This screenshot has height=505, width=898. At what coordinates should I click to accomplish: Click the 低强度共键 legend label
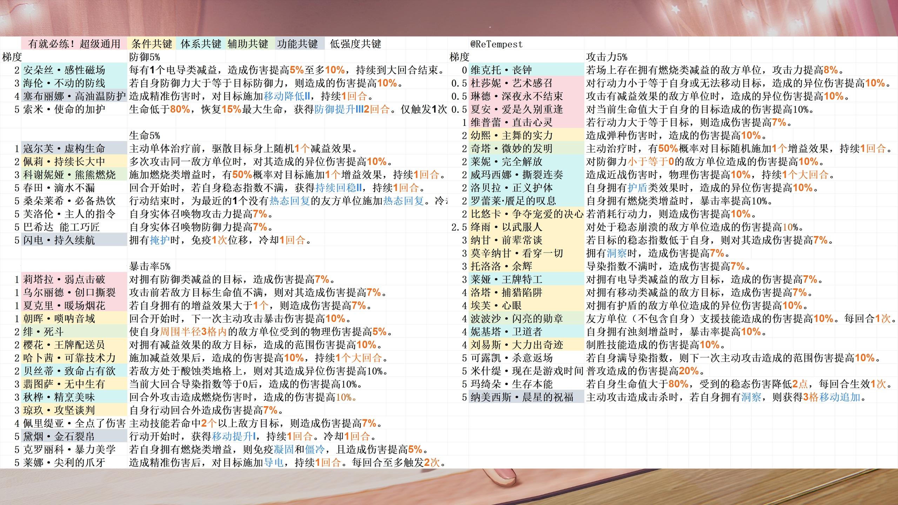point(355,44)
